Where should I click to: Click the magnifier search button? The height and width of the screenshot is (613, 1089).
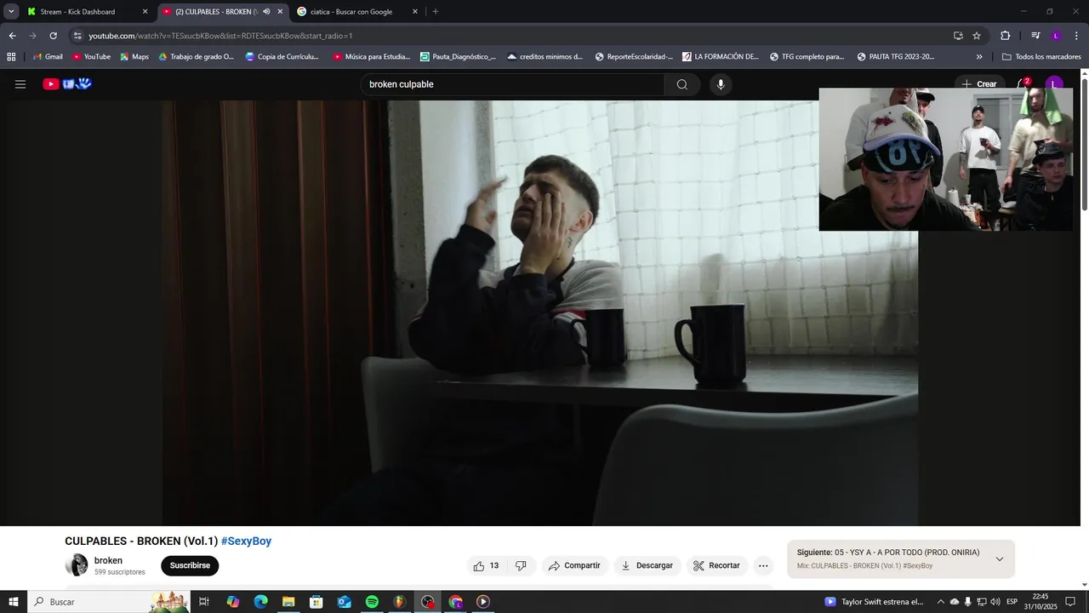click(682, 84)
